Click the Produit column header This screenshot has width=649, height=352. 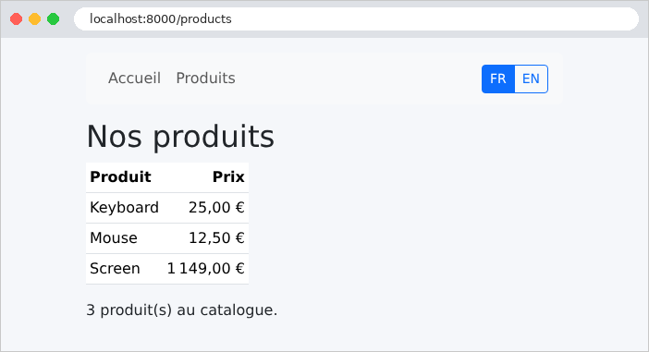click(120, 177)
